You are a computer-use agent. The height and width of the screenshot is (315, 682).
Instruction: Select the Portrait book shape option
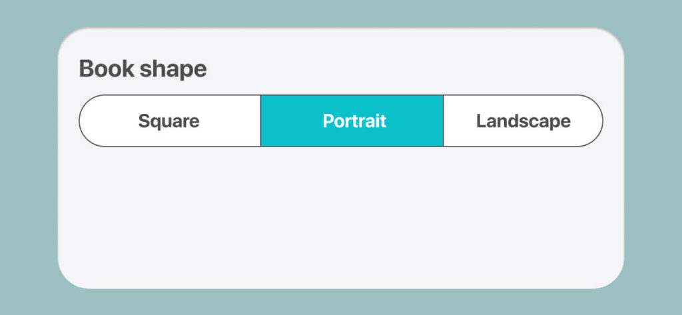tap(352, 121)
